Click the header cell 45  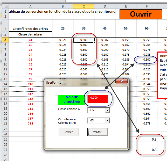pos(105,28)
